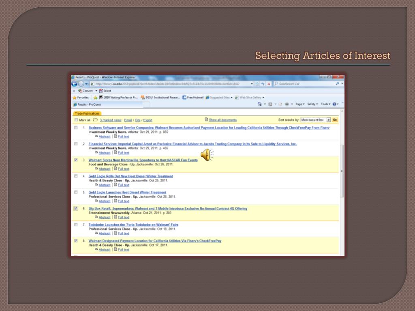Open the Free Hotmail favorite link

[193, 98]
